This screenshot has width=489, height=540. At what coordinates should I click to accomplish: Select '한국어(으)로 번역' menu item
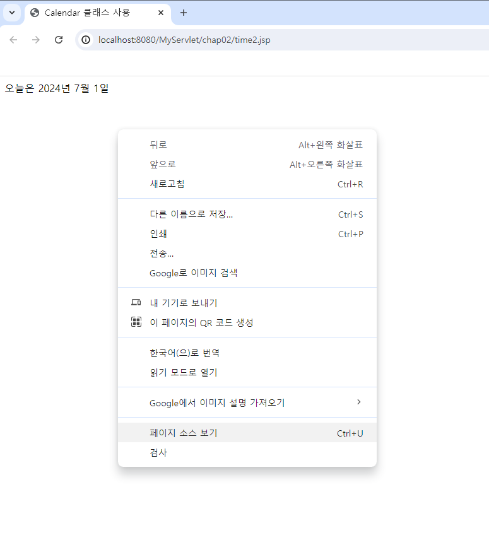pyautogui.click(x=247, y=353)
